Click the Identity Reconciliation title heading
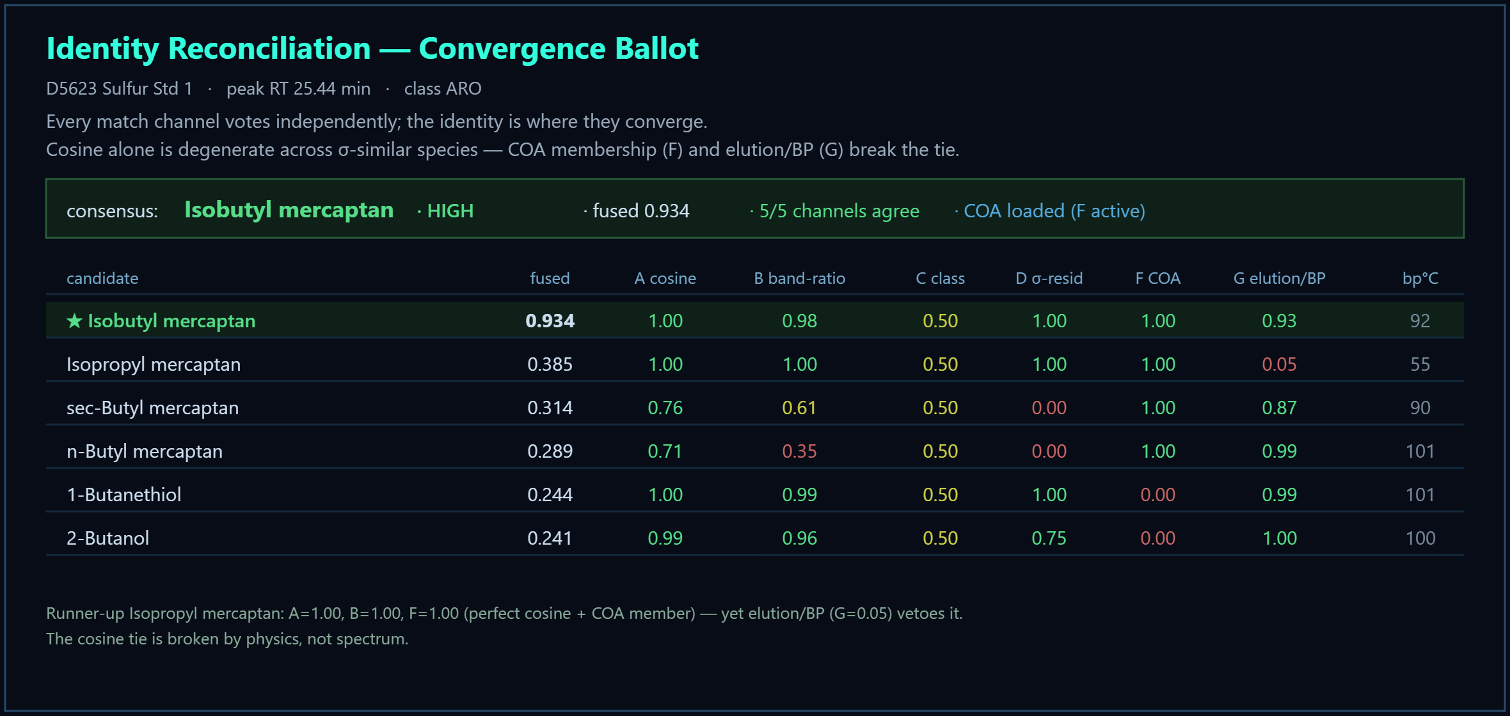Image resolution: width=1510 pixels, height=716 pixels. 372,49
